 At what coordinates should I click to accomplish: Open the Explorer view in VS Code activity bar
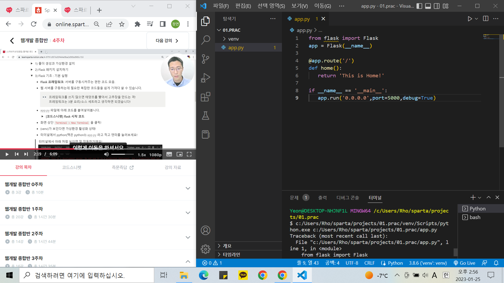tap(206, 21)
